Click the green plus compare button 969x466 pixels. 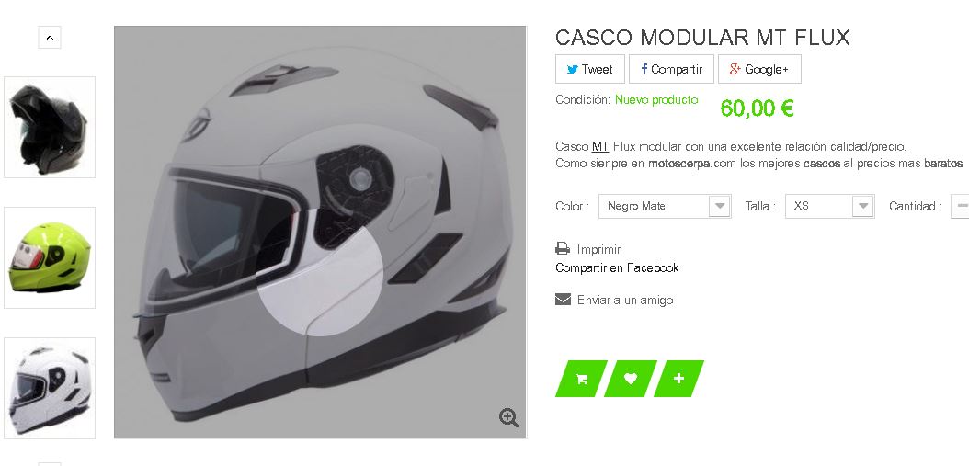[678, 379]
